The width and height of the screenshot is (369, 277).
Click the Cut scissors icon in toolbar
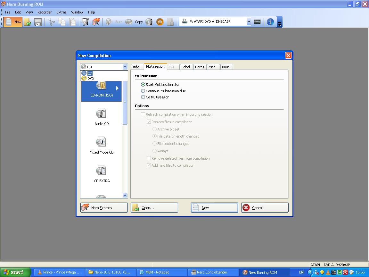tap(51, 22)
